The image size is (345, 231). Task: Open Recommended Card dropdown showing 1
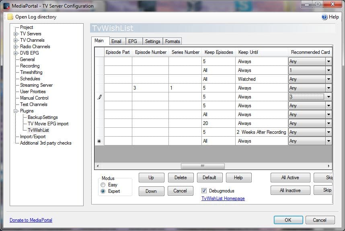[x=329, y=70]
